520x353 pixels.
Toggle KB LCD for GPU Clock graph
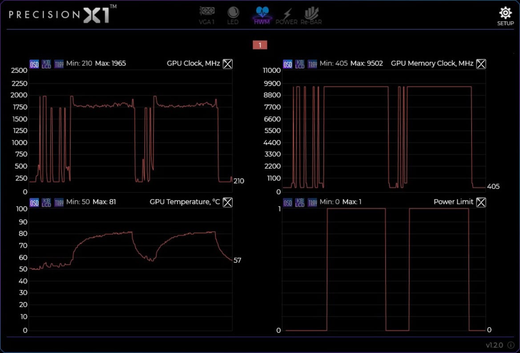[46, 64]
